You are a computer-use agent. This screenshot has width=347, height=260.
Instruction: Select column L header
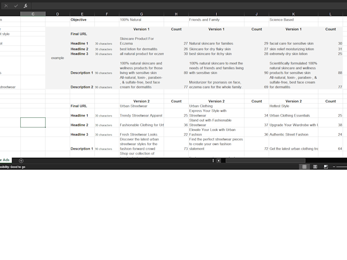(331, 14)
